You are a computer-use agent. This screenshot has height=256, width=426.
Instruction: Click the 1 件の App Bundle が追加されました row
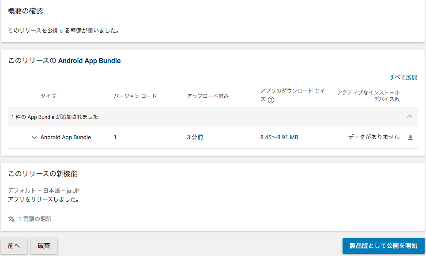[213, 117]
